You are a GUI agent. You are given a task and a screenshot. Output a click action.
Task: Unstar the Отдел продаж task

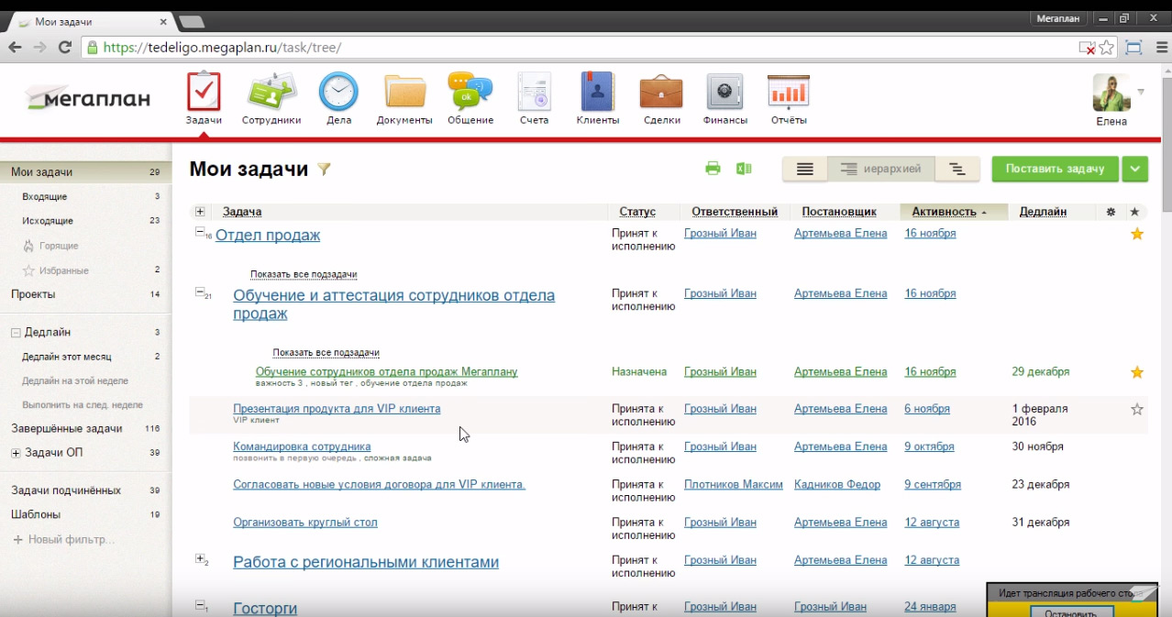click(1137, 235)
